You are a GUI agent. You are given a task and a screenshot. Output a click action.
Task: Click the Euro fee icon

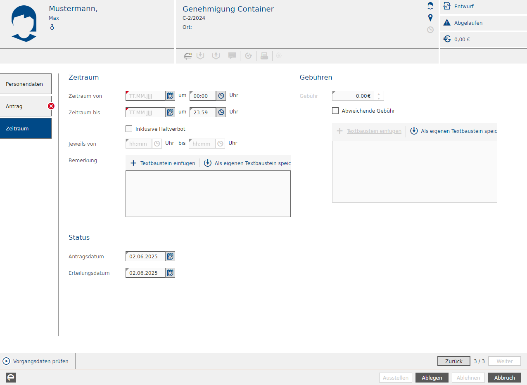pyautogui.click(x=447, y=39)
